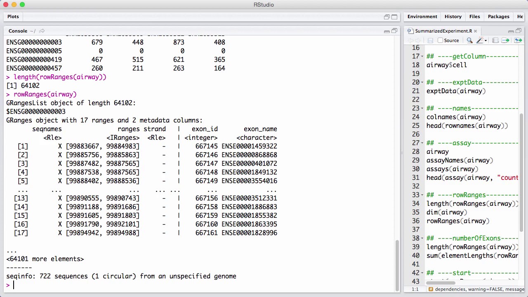
Task: Click the View current directory arrow in Console
Action: (42, 31)
